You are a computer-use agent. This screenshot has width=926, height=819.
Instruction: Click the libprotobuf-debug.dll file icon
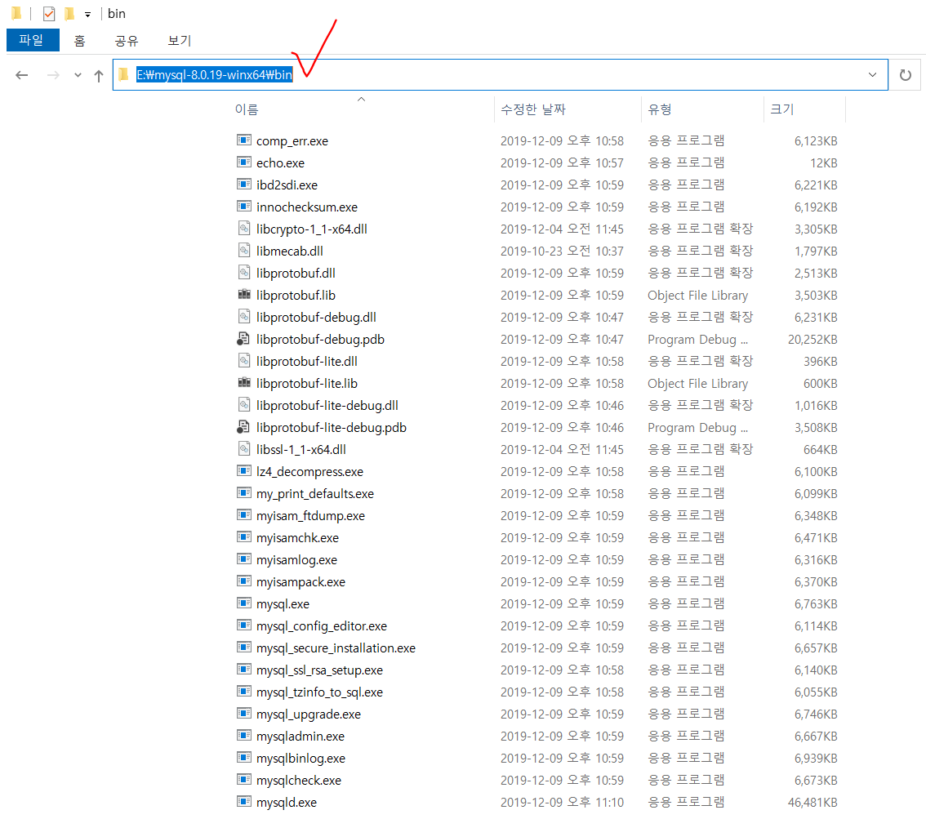(244, 317)
